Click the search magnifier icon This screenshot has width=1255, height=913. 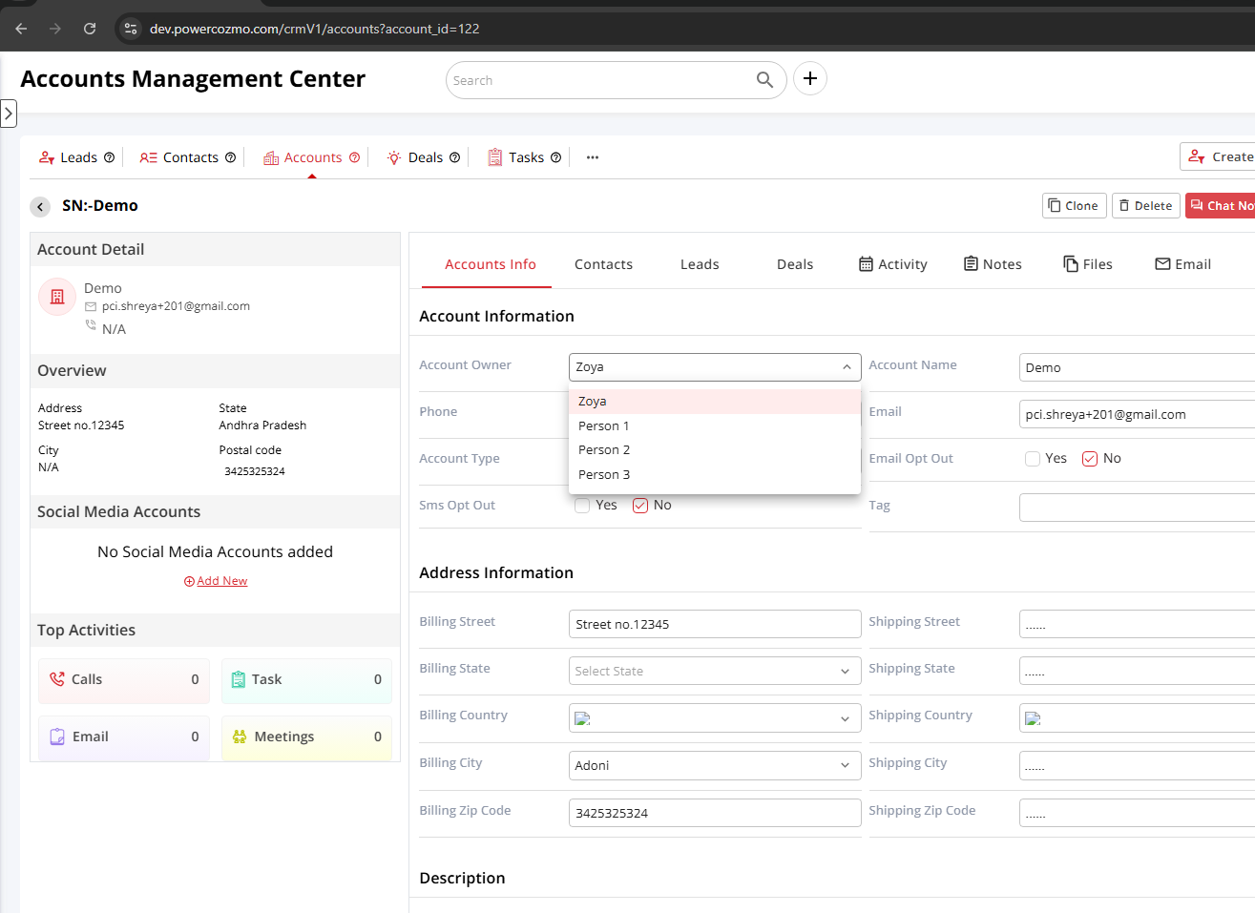click(764, 80)
